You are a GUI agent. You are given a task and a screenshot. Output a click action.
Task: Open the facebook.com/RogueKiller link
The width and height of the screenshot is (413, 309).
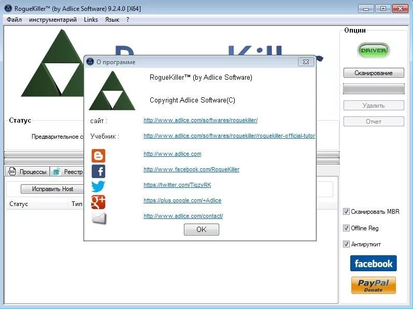click(192, 169)
